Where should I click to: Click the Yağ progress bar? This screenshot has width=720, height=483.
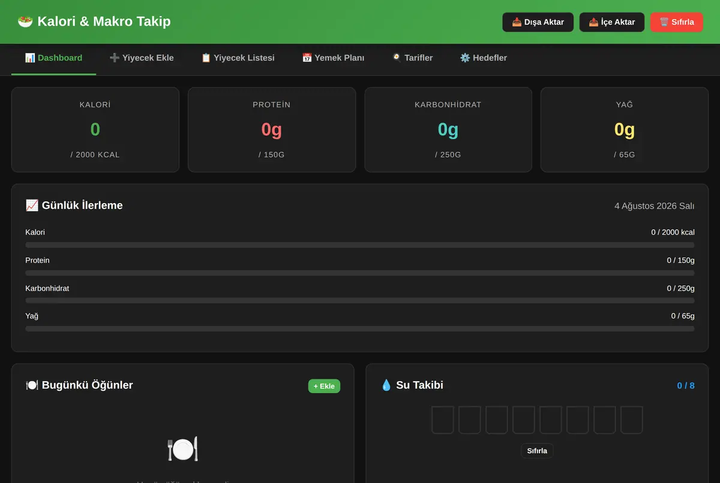(x=360, y=329)
